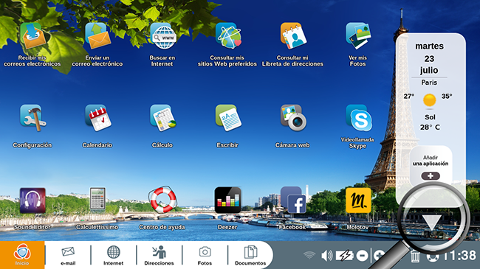Open Consultar mis sitios Web preferidos

coord(228,36)
